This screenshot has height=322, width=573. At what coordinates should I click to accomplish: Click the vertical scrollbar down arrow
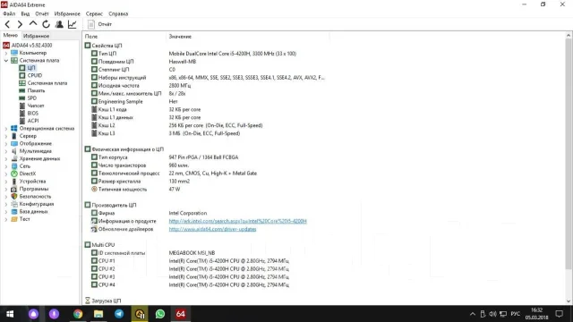click(x=569, y=301)
